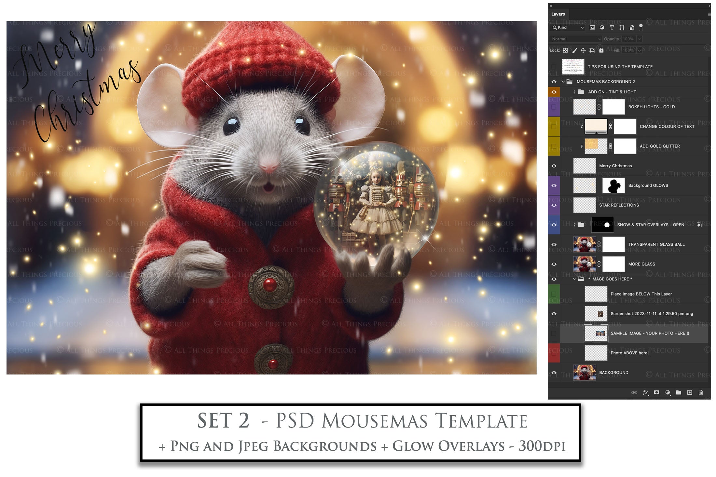The image size is (716, 477).
Task: Click the Merry Christmas text layer
Action: point(615,166)
